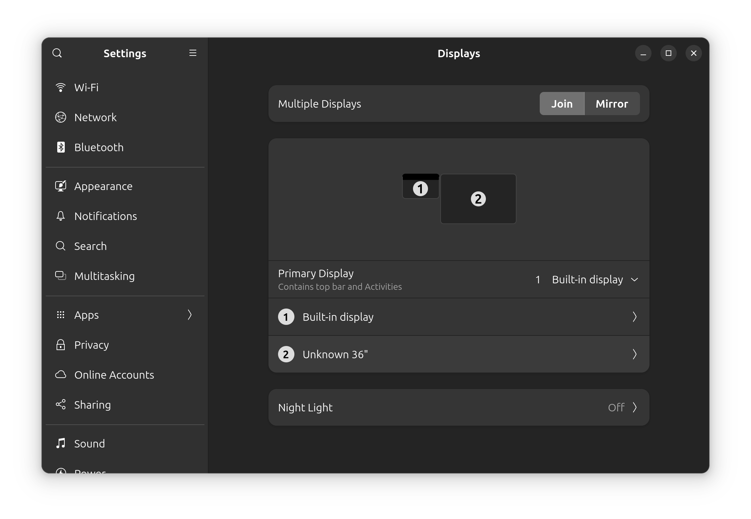Viewport: 751px width, 519px height.
Task: Select Mirror display mode
Action: pyautogui.click(x=612, y=104)
